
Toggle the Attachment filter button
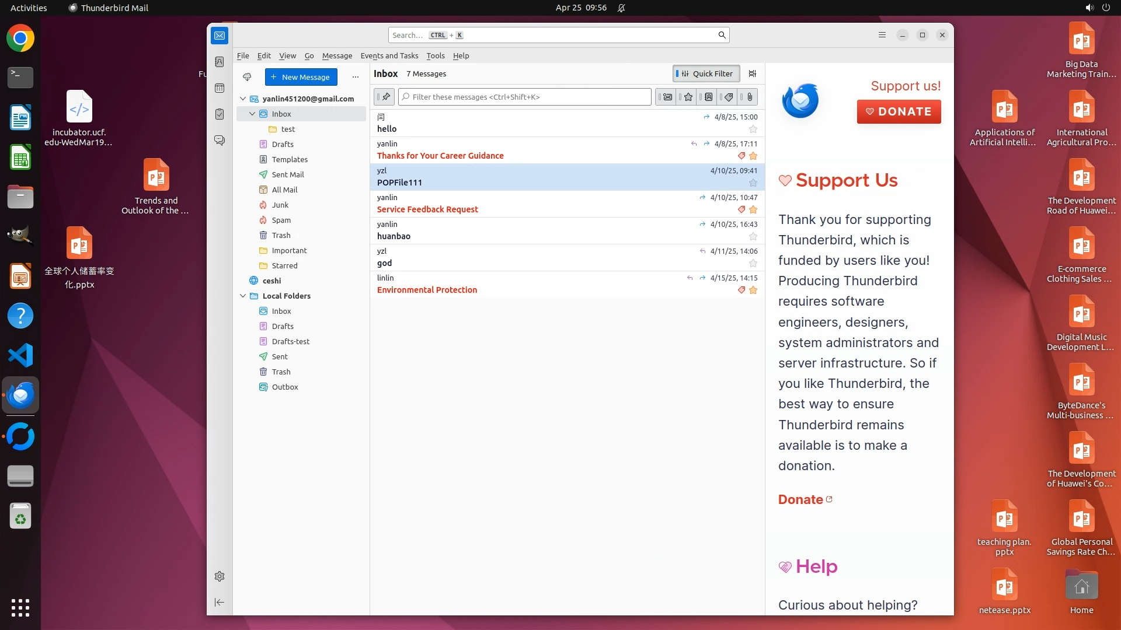coord(750,97)
